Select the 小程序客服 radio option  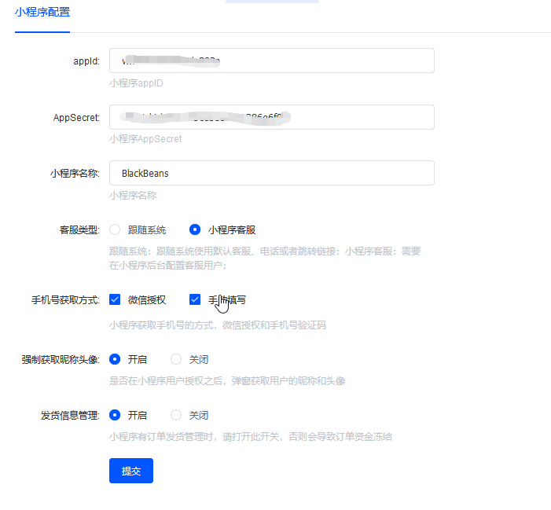coord(195,230)
